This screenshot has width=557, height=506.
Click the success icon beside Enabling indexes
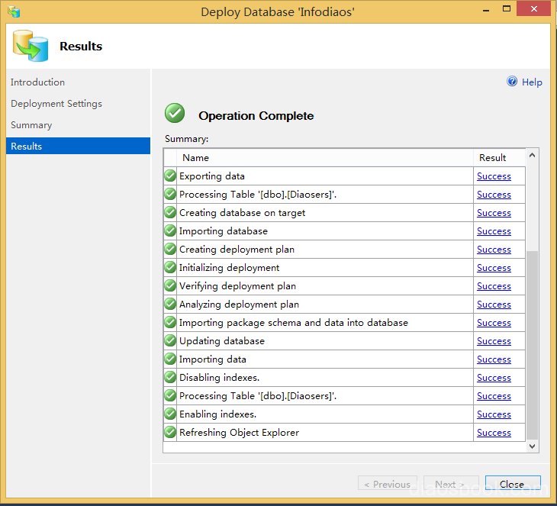click(x=170, y=414)
